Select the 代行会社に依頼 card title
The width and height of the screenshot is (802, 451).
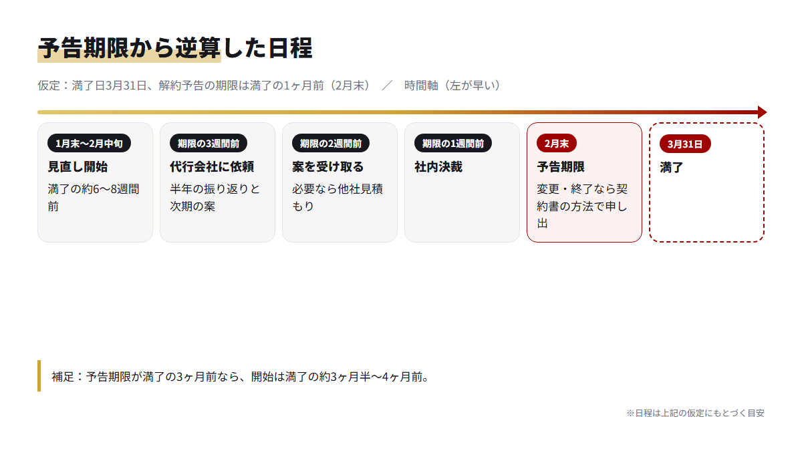212,166
